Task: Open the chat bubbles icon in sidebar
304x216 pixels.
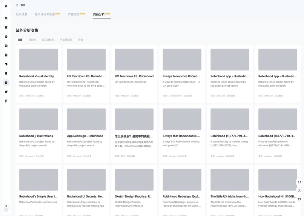Action: (x=6, y=92)
